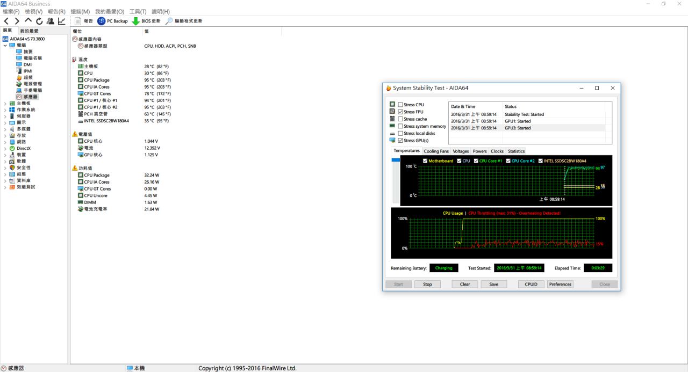The height and width of the screenshot is (372, 688).
Task: Open the 電源管理 power management node
Action: click(28, 84)
